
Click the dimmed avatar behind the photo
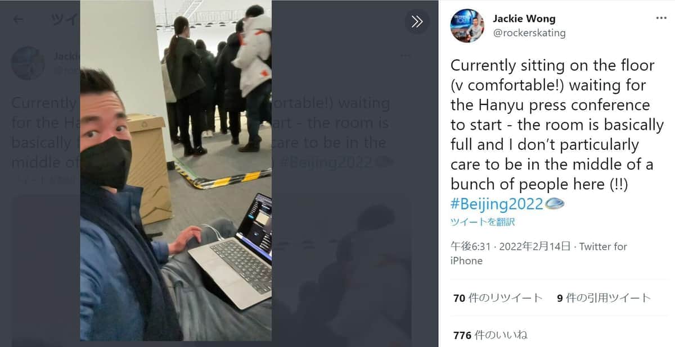pyautogui.click(x=28, y=63)
